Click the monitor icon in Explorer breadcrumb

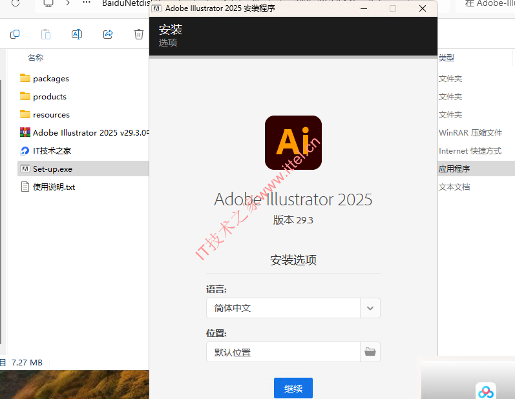click(48, 3)
